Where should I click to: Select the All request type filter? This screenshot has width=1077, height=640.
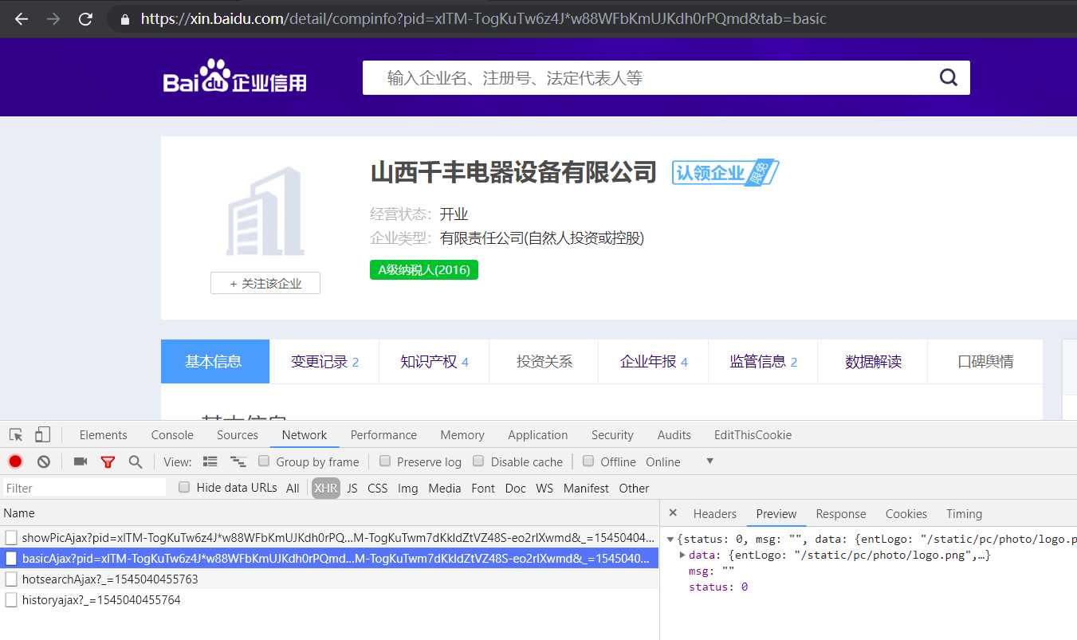point(293,488)
